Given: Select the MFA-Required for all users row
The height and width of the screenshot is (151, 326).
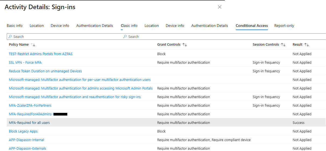Looking at the screenshot, I should point(166,123).
